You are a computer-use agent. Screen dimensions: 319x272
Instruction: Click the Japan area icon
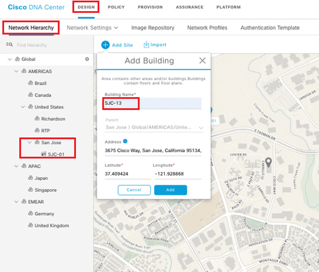[31, 178]
